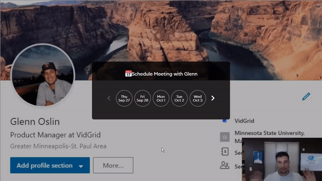Click the Add profile section button
Screen dimensions: 322x181
[50, 165]
